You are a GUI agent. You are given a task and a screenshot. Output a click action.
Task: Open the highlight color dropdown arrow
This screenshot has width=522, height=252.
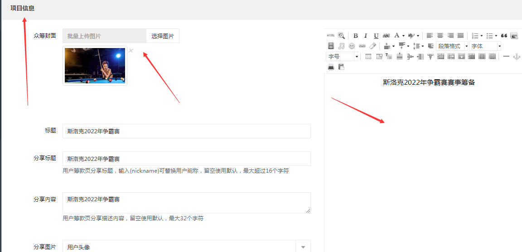pyautogui.click(x=418, y=36)
